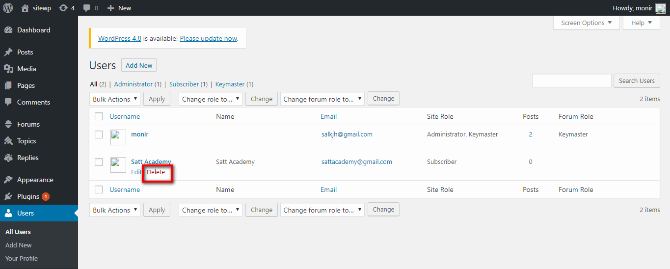Click the Appearance paintbrush icon

[8, 180]
